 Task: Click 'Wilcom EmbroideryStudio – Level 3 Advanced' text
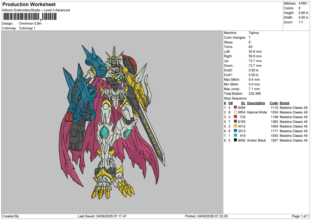pyautogui.click(x=36, y=10)
